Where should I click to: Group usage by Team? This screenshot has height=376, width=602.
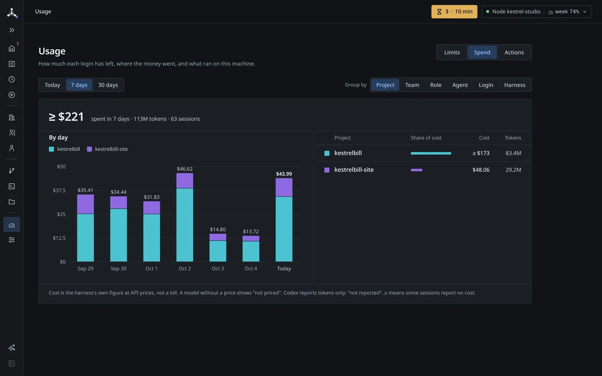coord(412,85)
